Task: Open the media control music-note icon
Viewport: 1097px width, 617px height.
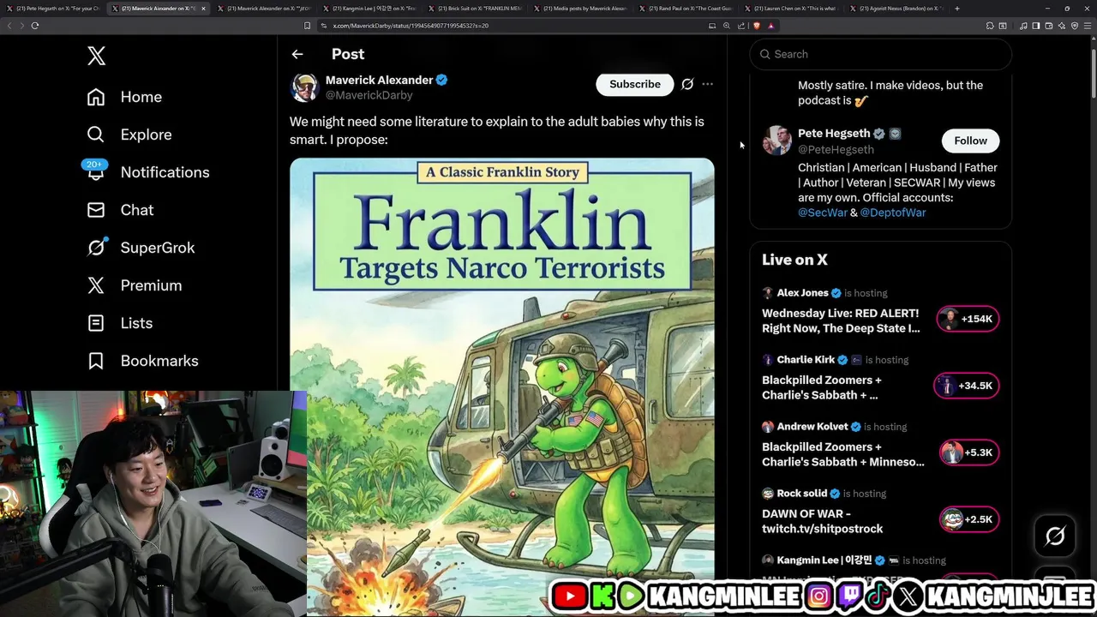Action: [x=1023, y=26]
